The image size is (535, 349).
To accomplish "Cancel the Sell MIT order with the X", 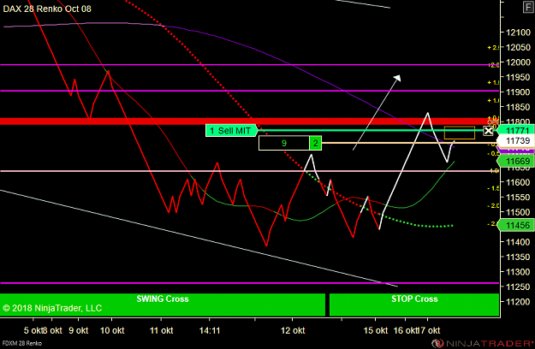I will [488, 131].
